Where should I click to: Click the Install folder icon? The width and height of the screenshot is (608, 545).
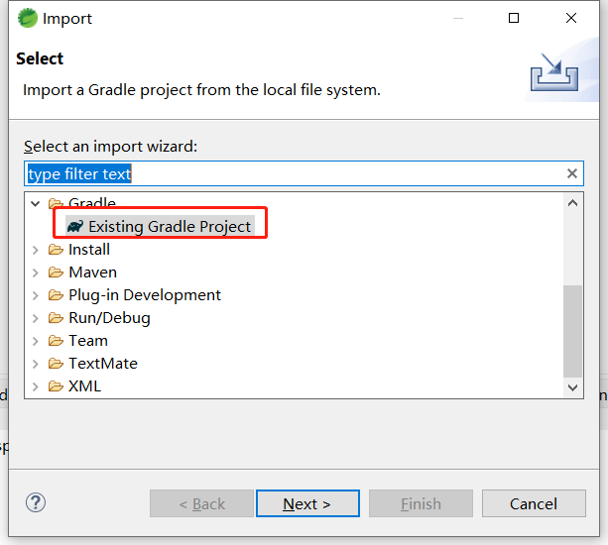[56, 250]
